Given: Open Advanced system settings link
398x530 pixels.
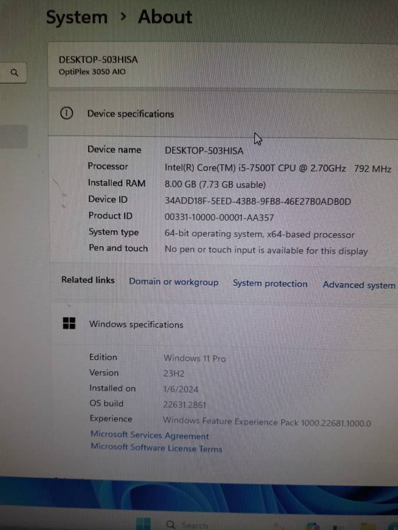Looking at the screenshot, I should (360, 285).
